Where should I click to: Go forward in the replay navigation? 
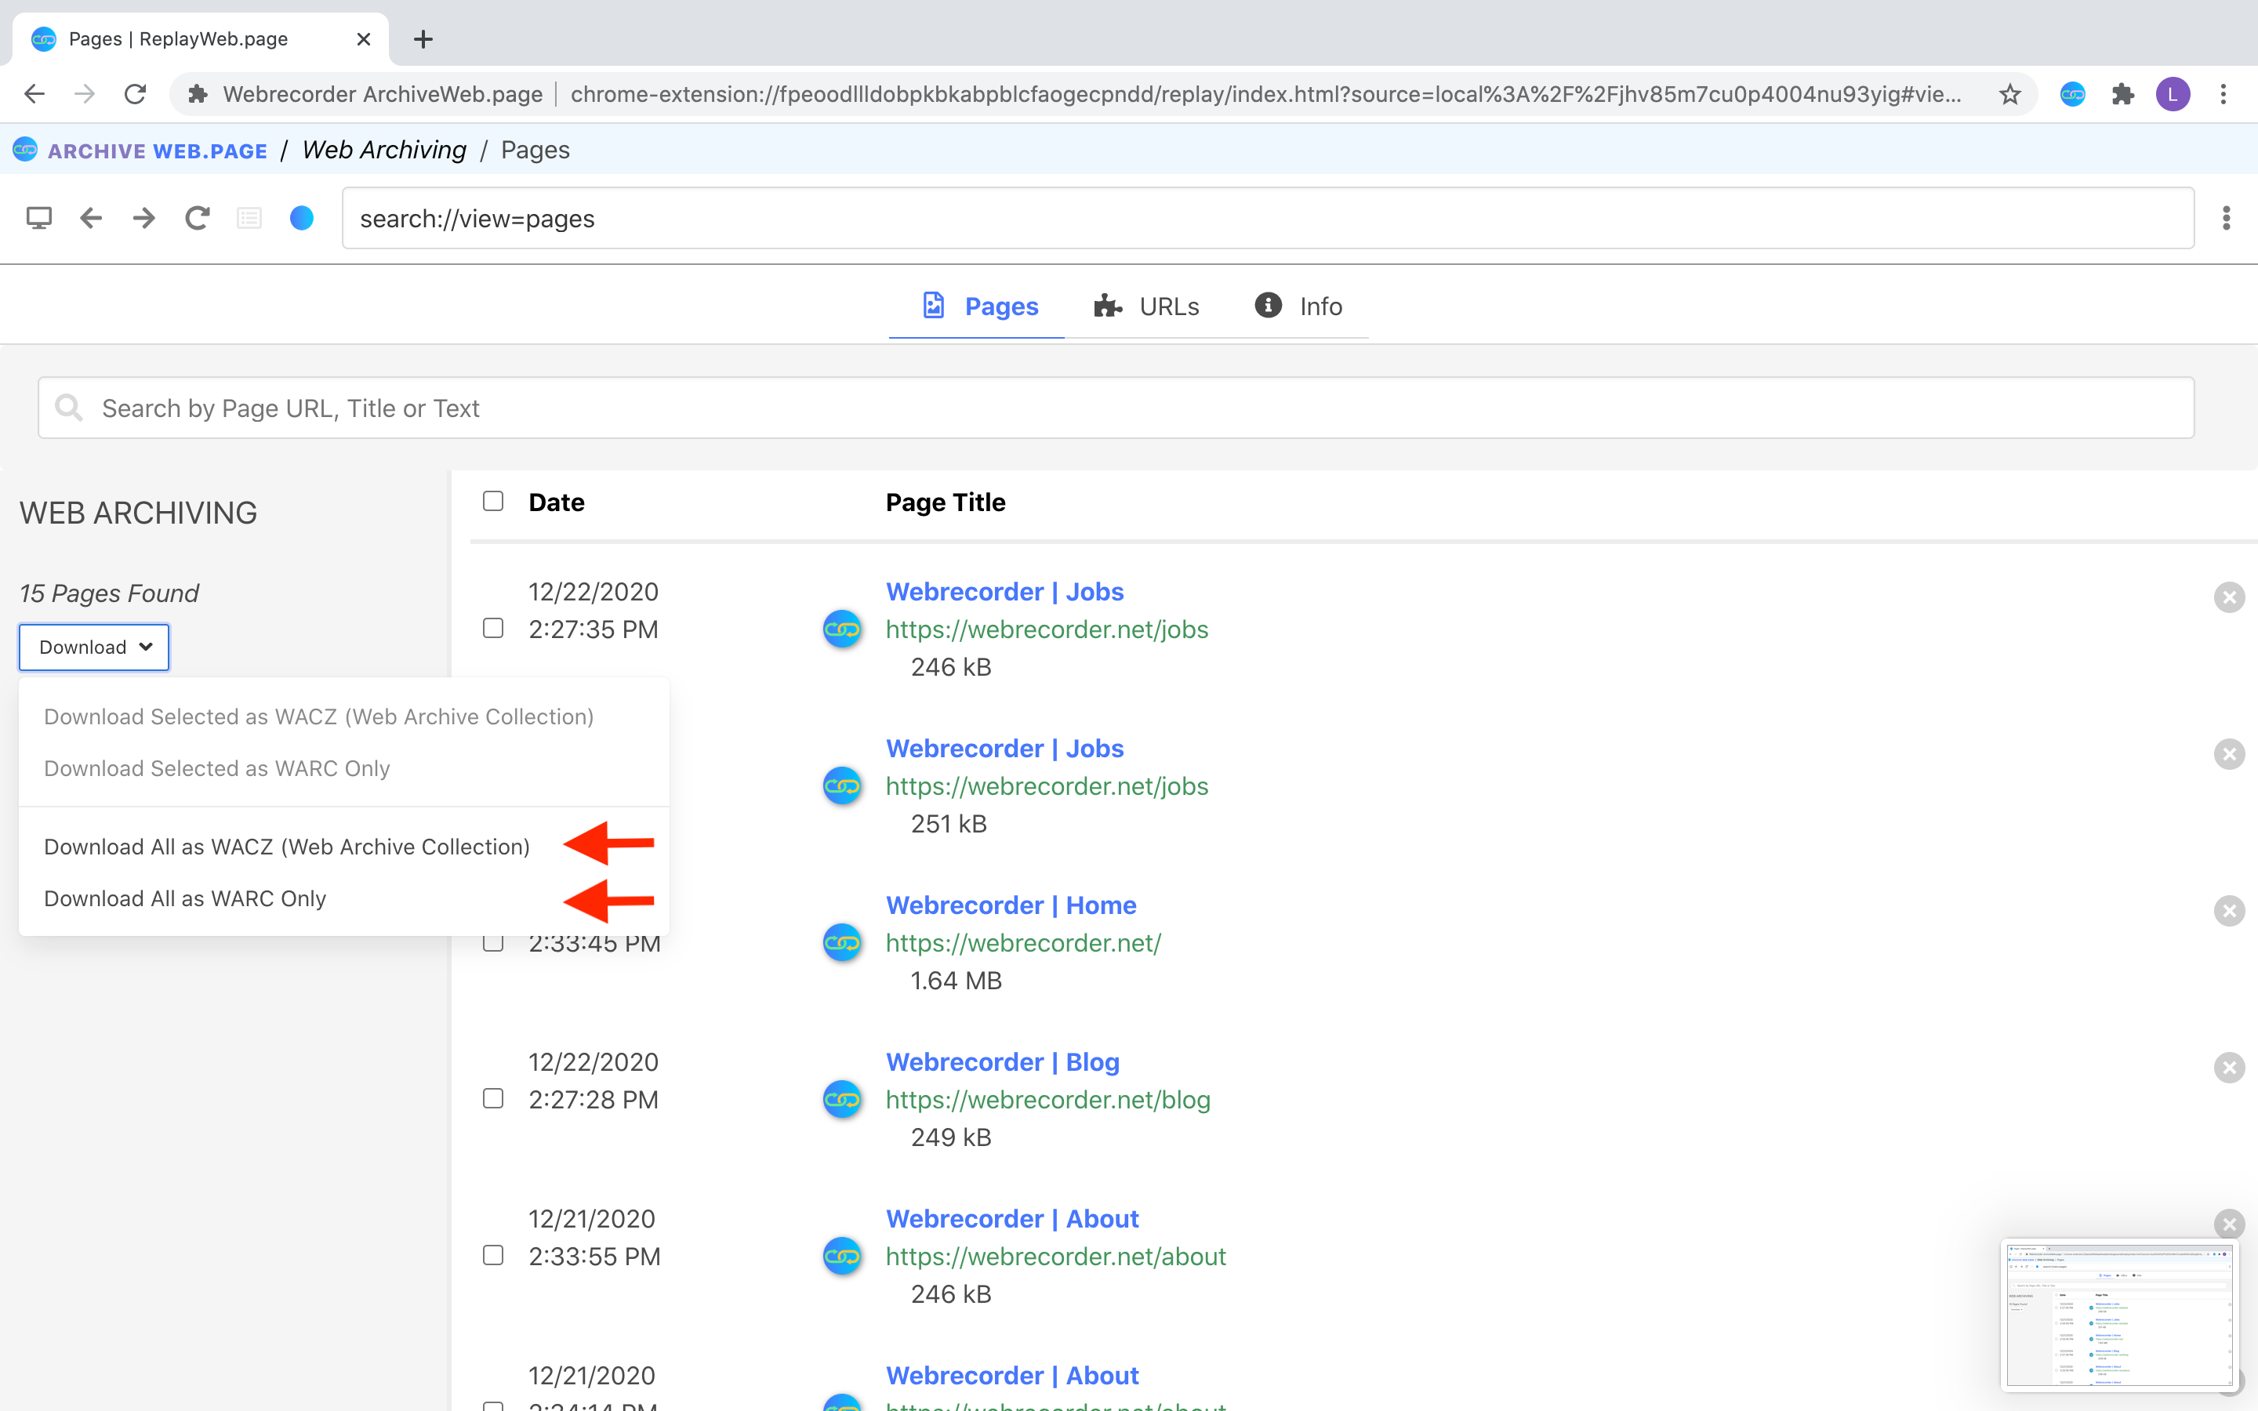click(143, 219)
